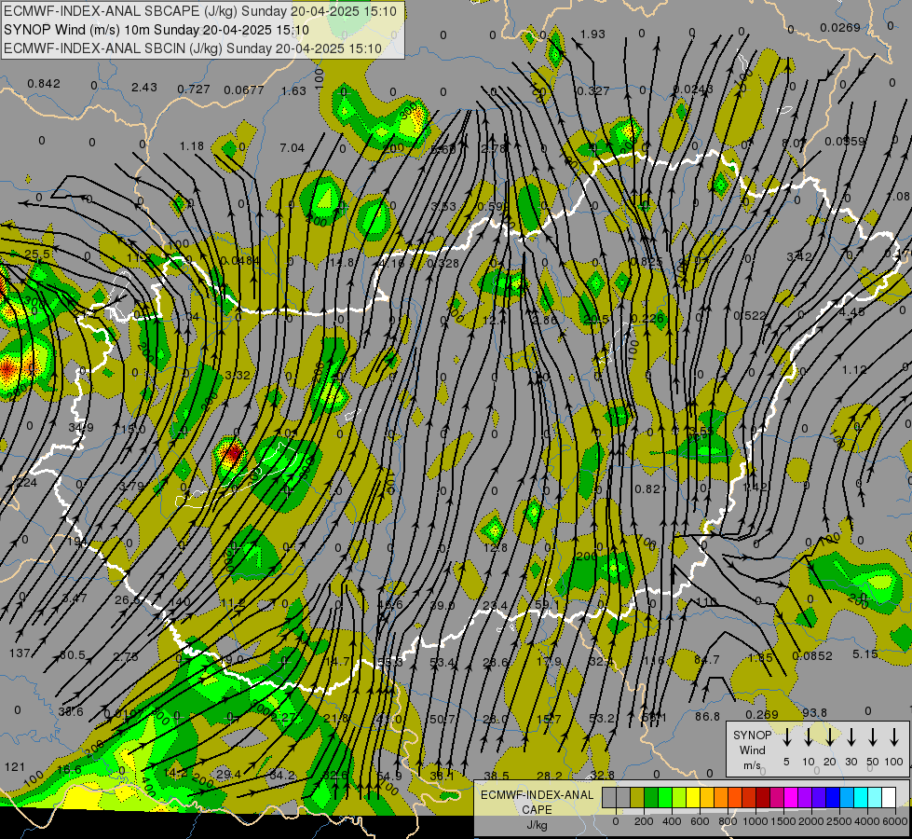Click the map value 2.43
Image resolution: width=912 pixels, height=839 pixels.
(144, 88)
